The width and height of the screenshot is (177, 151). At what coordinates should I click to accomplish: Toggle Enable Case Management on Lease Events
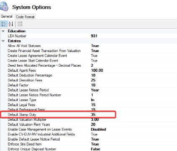pos(99,129)
